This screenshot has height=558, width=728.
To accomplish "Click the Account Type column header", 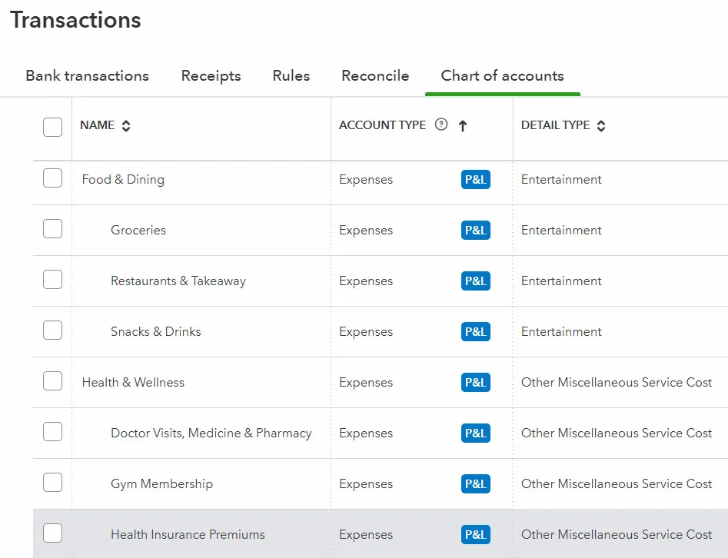I will click(x=382, y=125).
